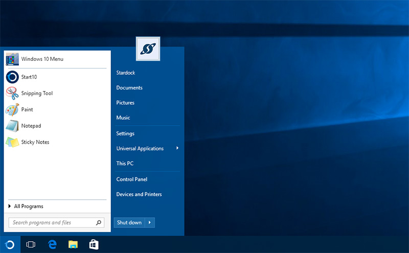Click the search magnifier icon

tap(99, 223)
